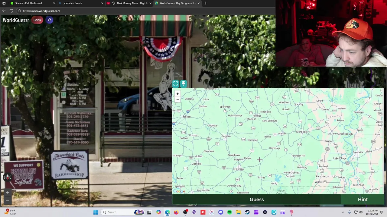Click Fordyce on the map
The image size is (387, 217).
pyautogui.click(x=257, y=116)
